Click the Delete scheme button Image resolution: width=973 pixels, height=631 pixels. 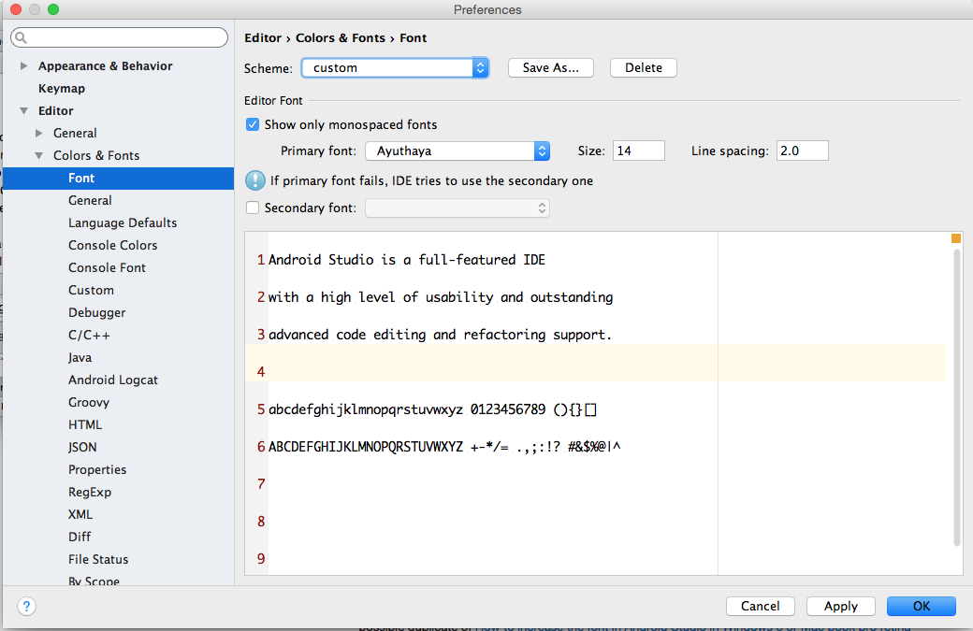(644, 67)
